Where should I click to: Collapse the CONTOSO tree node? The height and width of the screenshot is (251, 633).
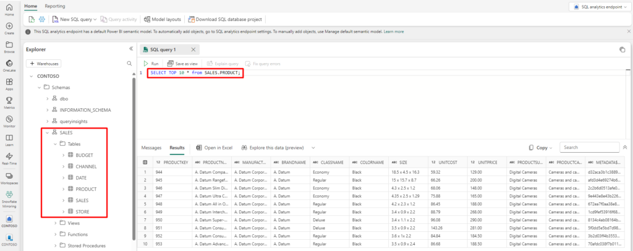coord(32,76)
